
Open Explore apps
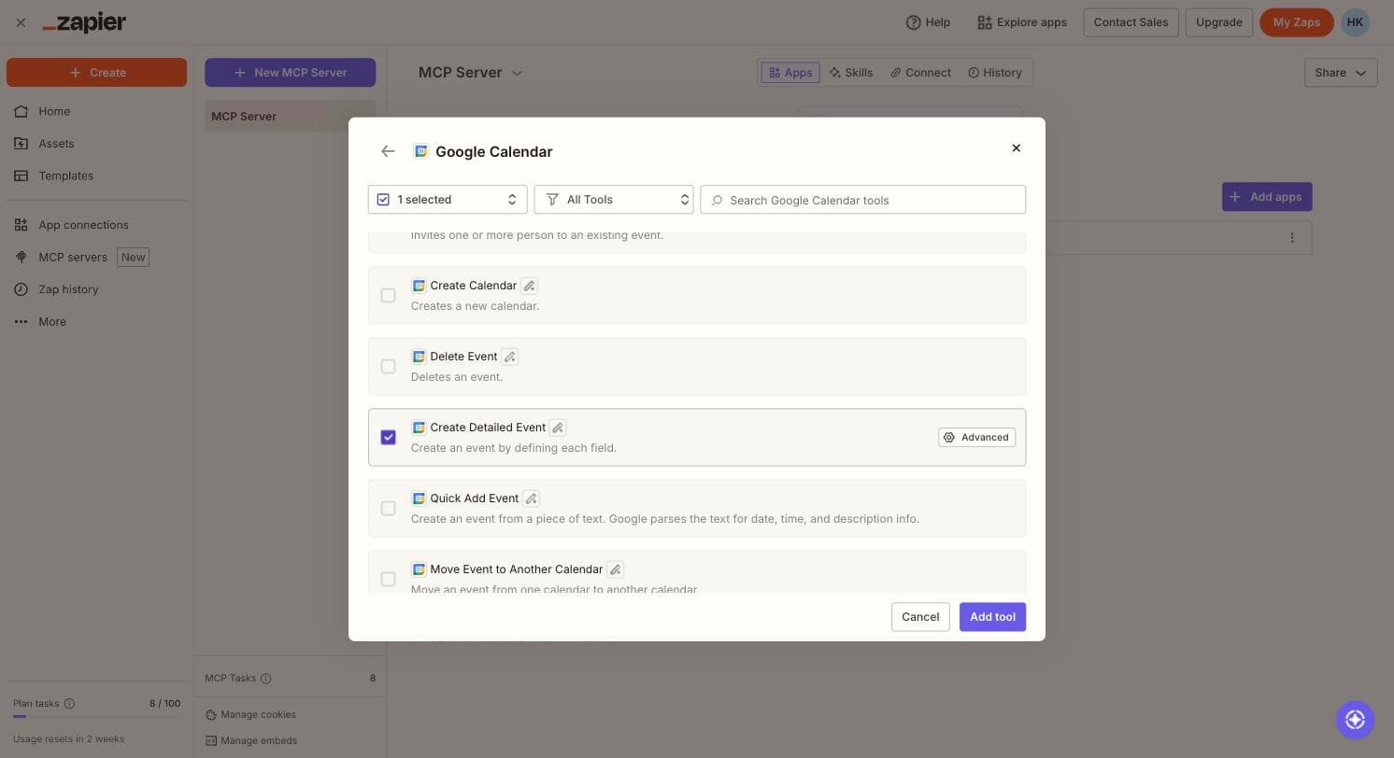[1021, 22]
